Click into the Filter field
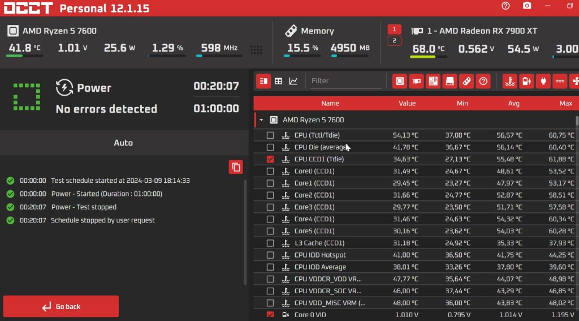 click(x=345, y=81)
